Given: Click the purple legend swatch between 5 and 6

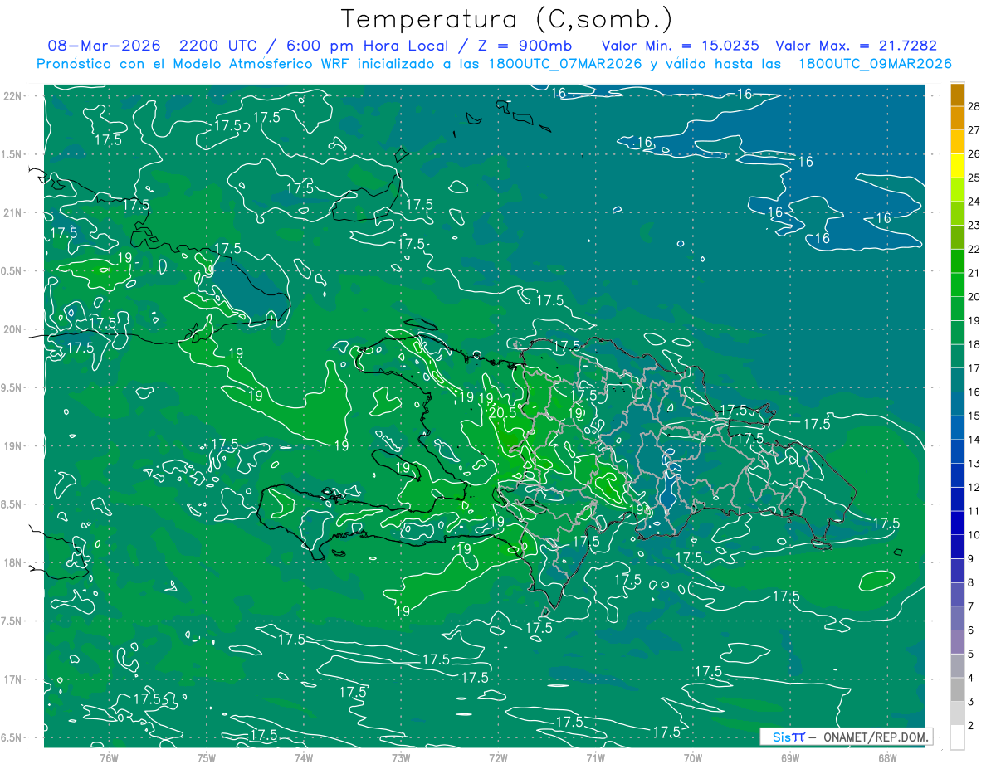Looking at the screenshot, I should (957, 642).
